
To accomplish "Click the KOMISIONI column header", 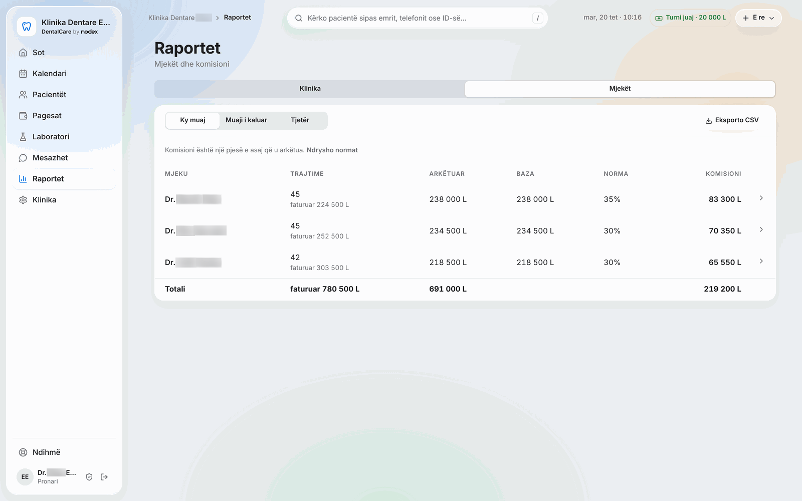I will click(x=723, y=174).
